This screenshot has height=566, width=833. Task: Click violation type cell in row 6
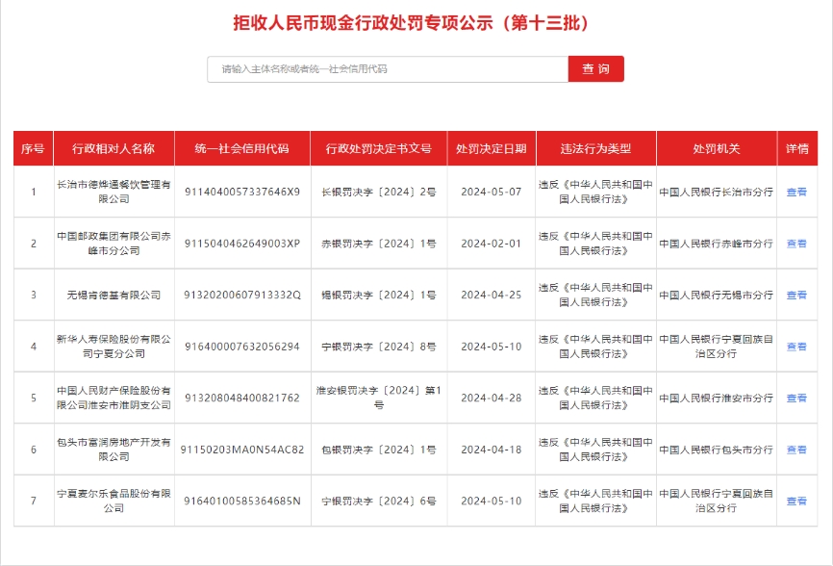pyautogui.click(x=595, y=450)
